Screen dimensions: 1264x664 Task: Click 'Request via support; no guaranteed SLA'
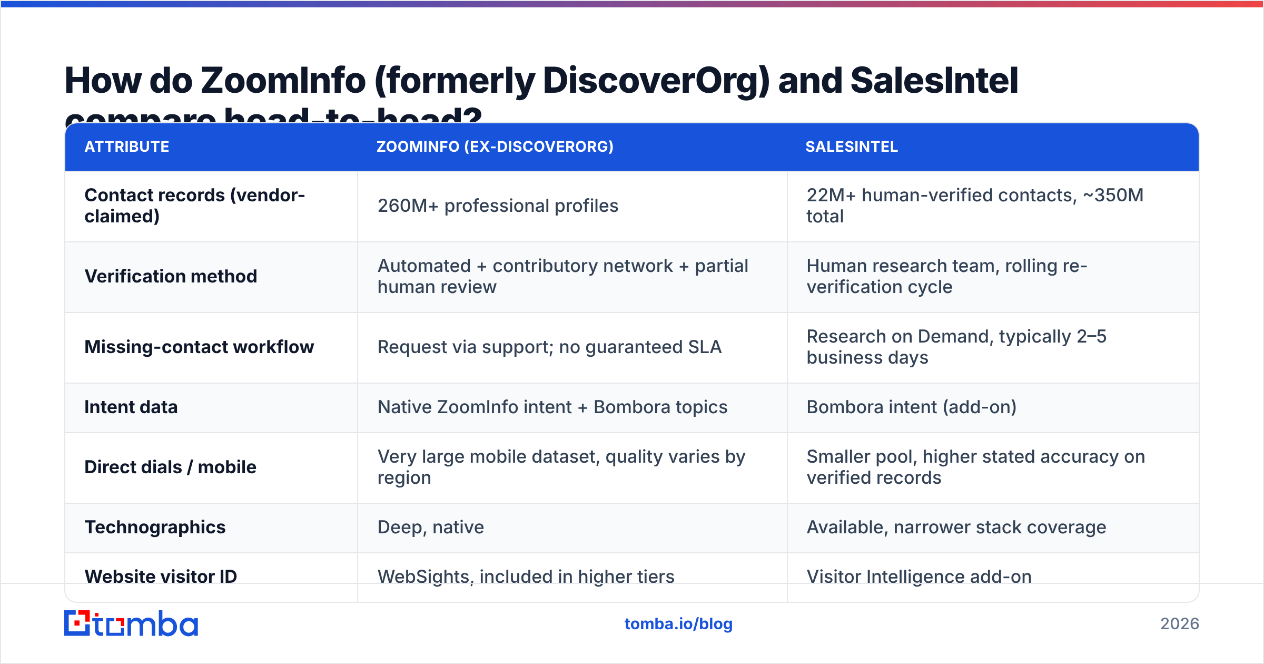549,347
